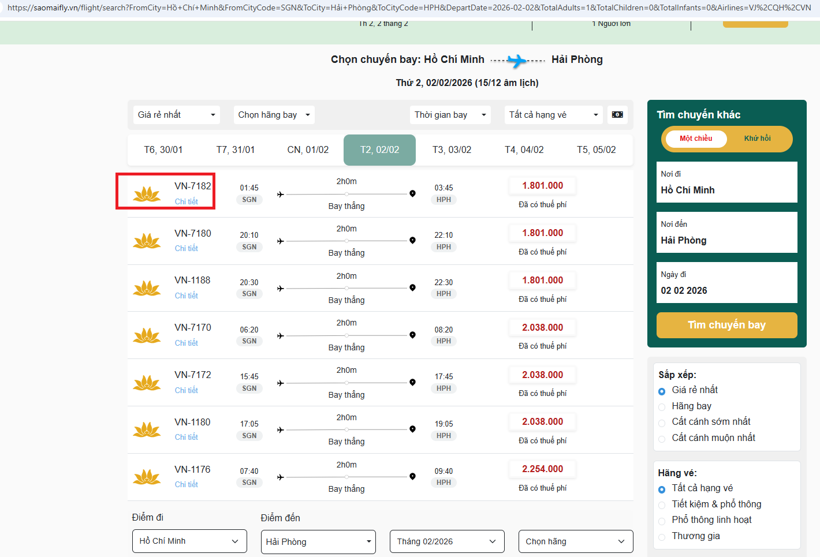Click the 'Tìm chuyến bay' search button
Viewport: 820px width, 557px height.
[x=726, y=325]
